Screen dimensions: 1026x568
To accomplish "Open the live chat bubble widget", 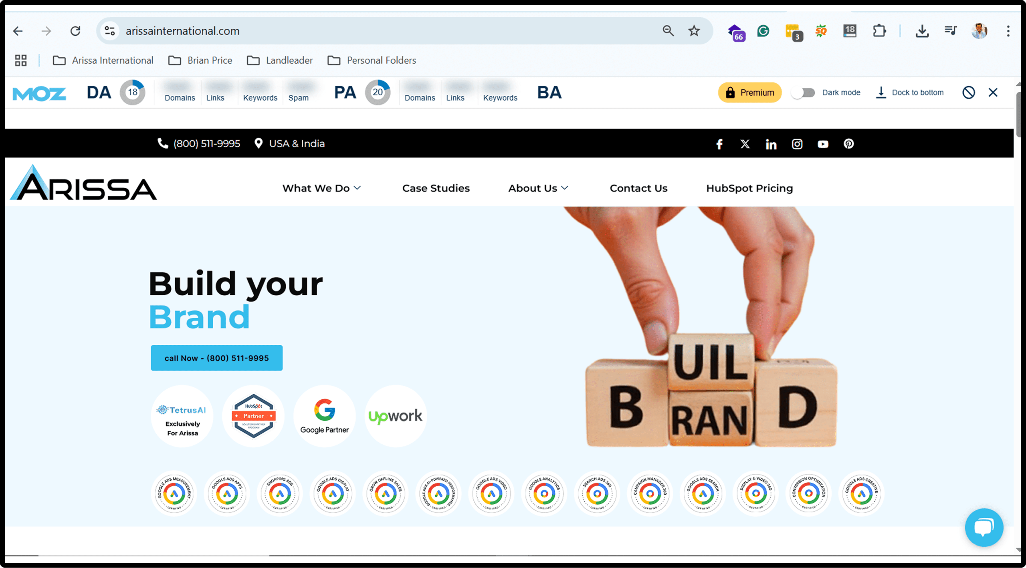I will 984,527.
